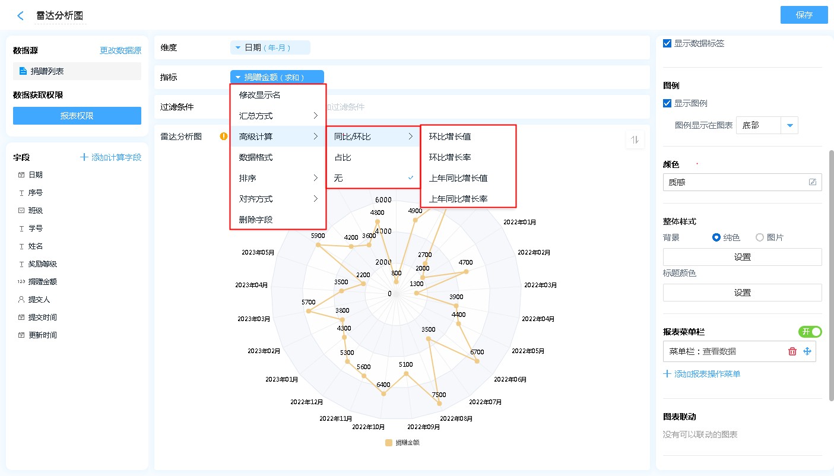834x476 pixels.
Task: Select the 图片 background radio button
Action: pyautogui.click(x=760, y=237)
